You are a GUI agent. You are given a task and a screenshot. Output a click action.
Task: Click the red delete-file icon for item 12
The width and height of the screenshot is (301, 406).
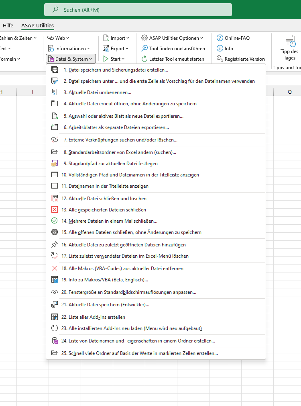55,199
